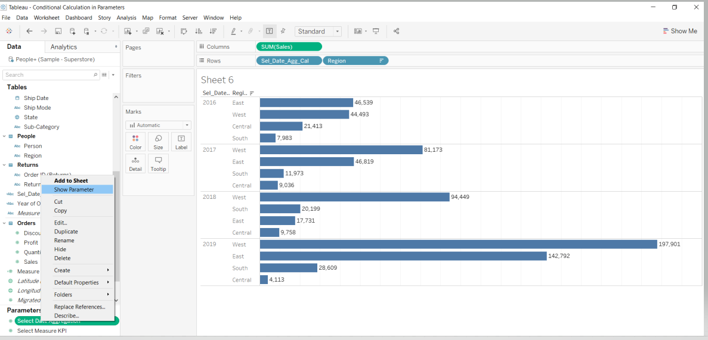Open the Dashboard menu
The height and width of the screenshot is (340, 708).
click(79, 18)
